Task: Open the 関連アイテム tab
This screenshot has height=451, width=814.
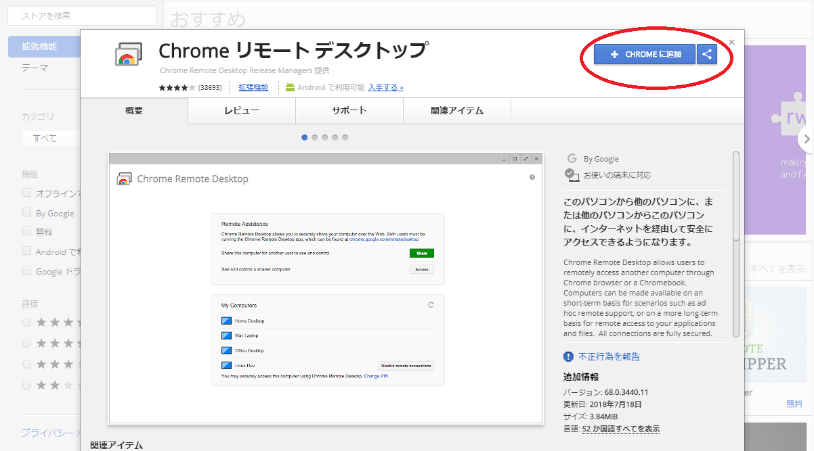Action: pyautogui.click(x=457, y=111)
